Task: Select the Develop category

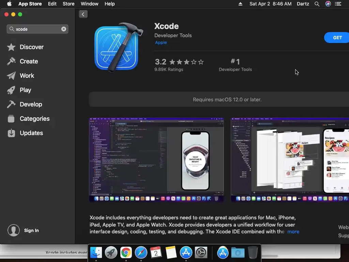Action: [x=25, y=104]
